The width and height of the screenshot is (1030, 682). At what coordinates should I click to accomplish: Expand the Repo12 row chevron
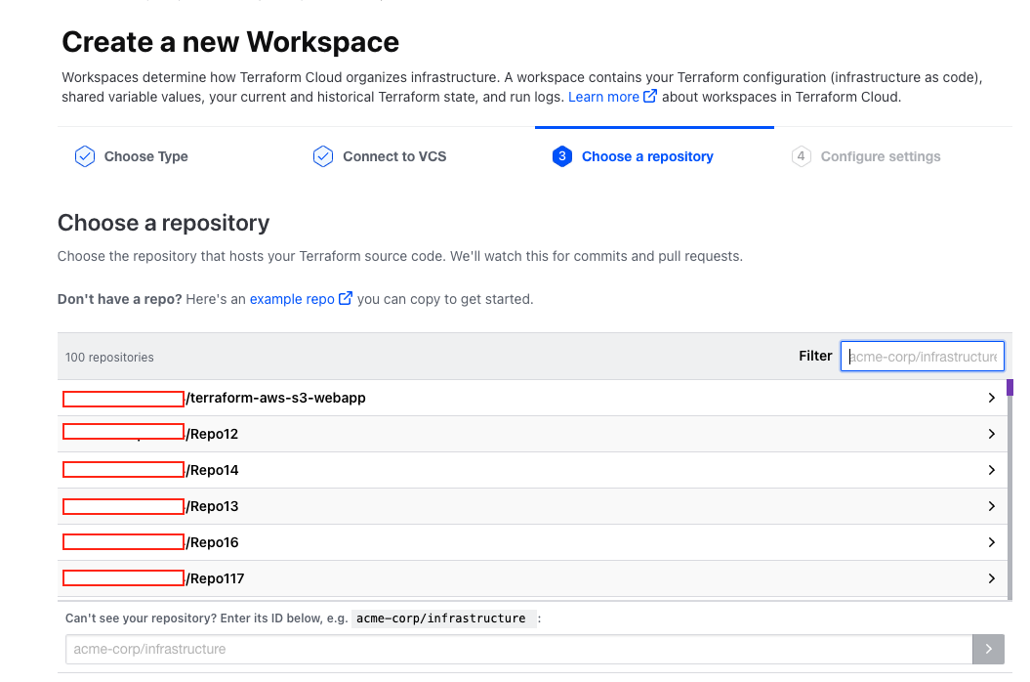tap(991, 434)
